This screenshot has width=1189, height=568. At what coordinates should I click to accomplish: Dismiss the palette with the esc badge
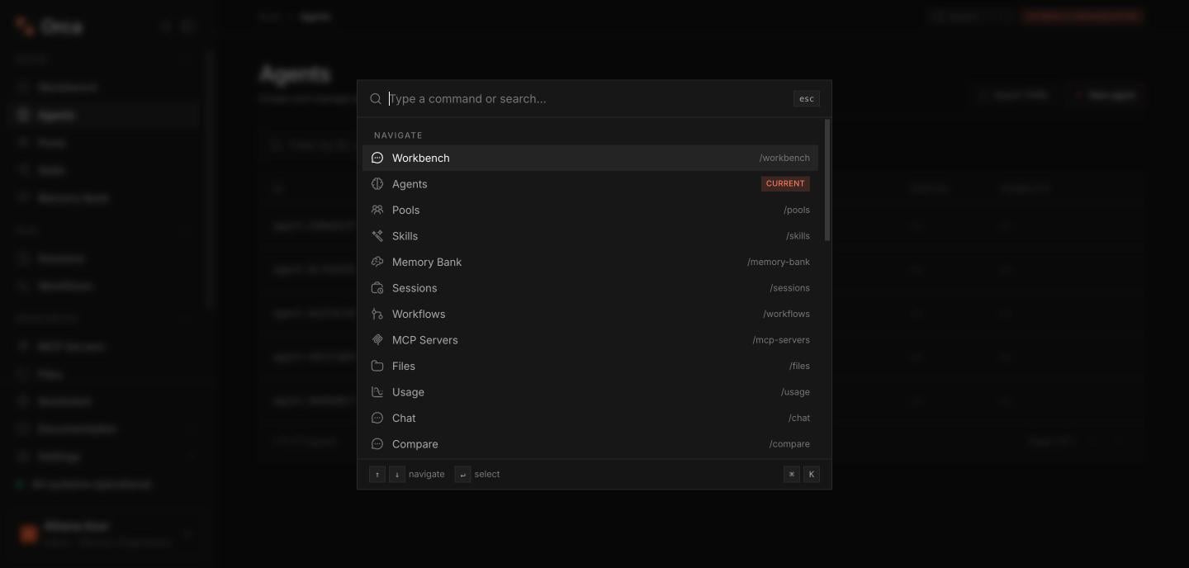(807, 99)
